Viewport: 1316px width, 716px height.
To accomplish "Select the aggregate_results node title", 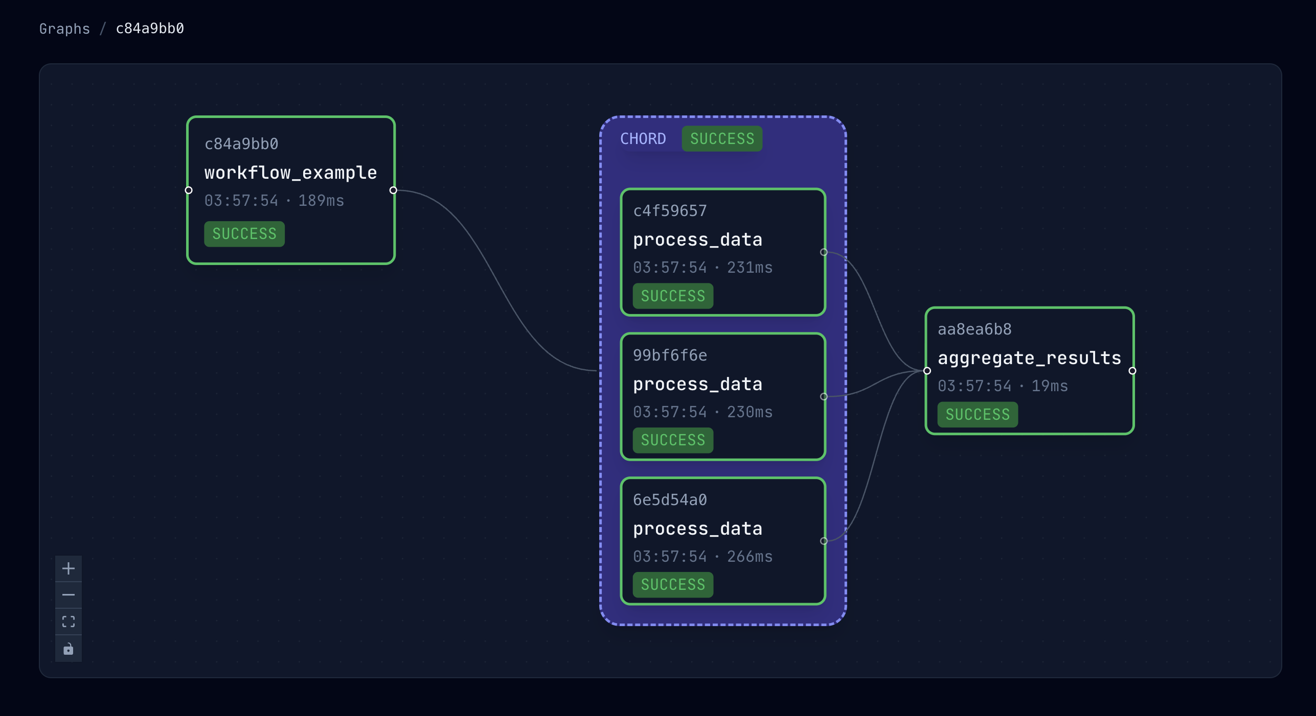I will (x=1029, y=359).
